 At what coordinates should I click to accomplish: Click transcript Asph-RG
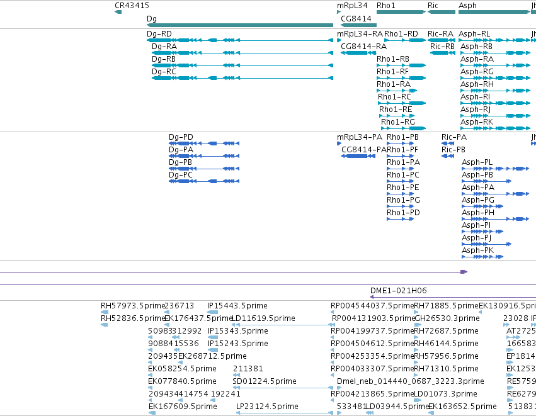pos(495,78)
